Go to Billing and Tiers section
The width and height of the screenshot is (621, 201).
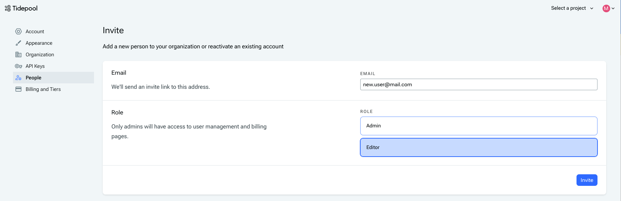click(x=43, y=89)
